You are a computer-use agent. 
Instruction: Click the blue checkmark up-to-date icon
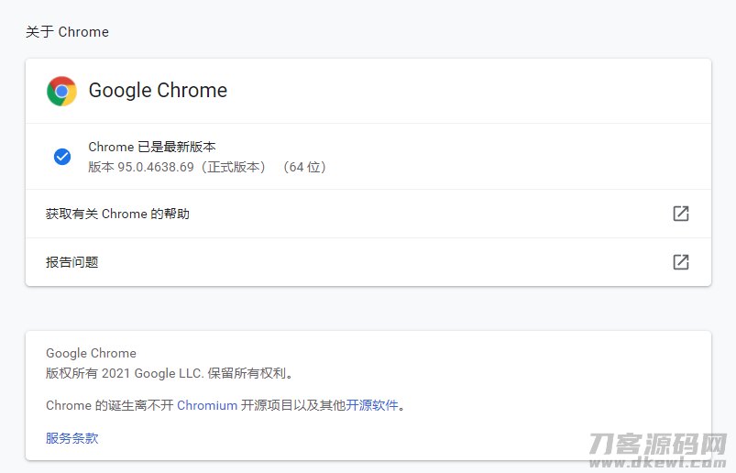[62, 157]
